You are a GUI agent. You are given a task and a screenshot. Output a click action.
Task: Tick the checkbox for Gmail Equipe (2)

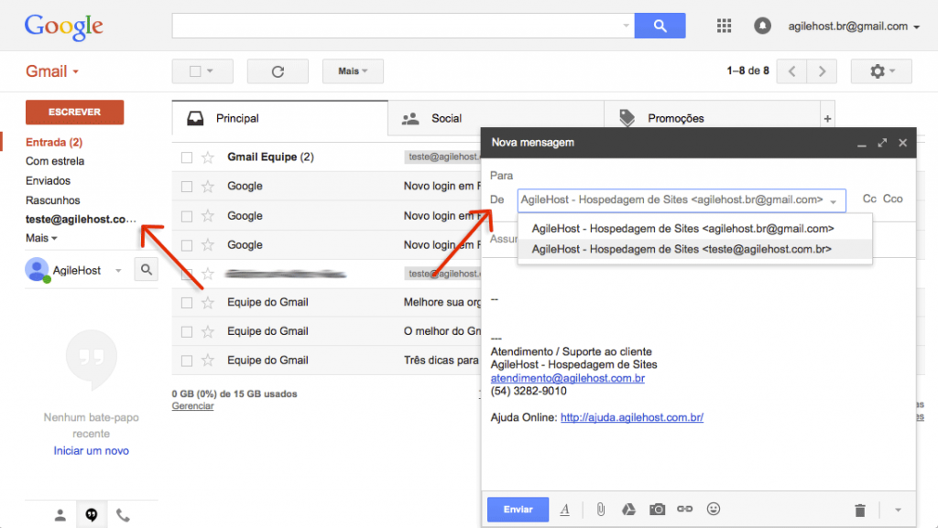(187, 157)
